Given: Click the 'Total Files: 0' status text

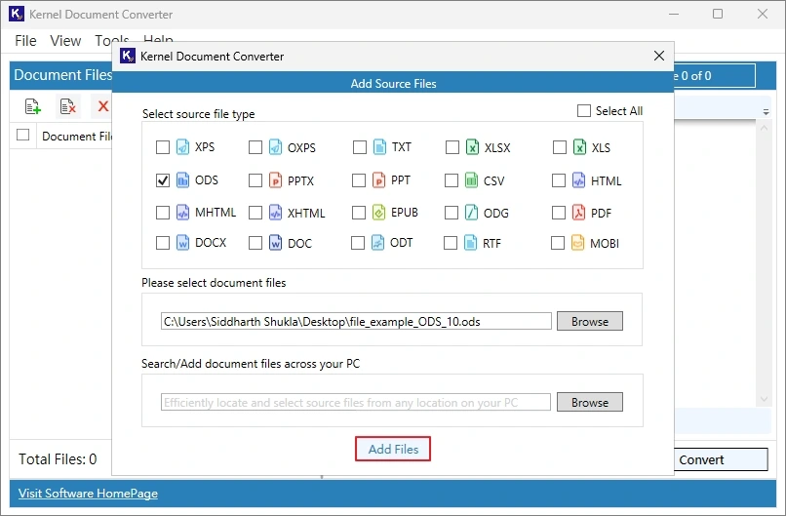Looking at the screenshot, I should pos(58,458).
